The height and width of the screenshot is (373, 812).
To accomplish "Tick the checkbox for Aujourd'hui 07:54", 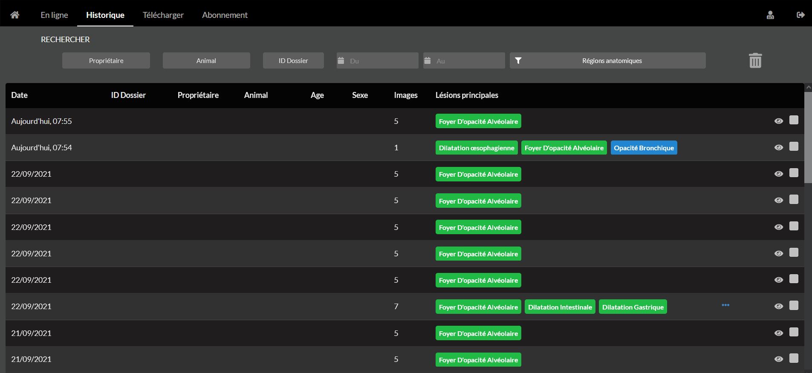I will (794, 146).
